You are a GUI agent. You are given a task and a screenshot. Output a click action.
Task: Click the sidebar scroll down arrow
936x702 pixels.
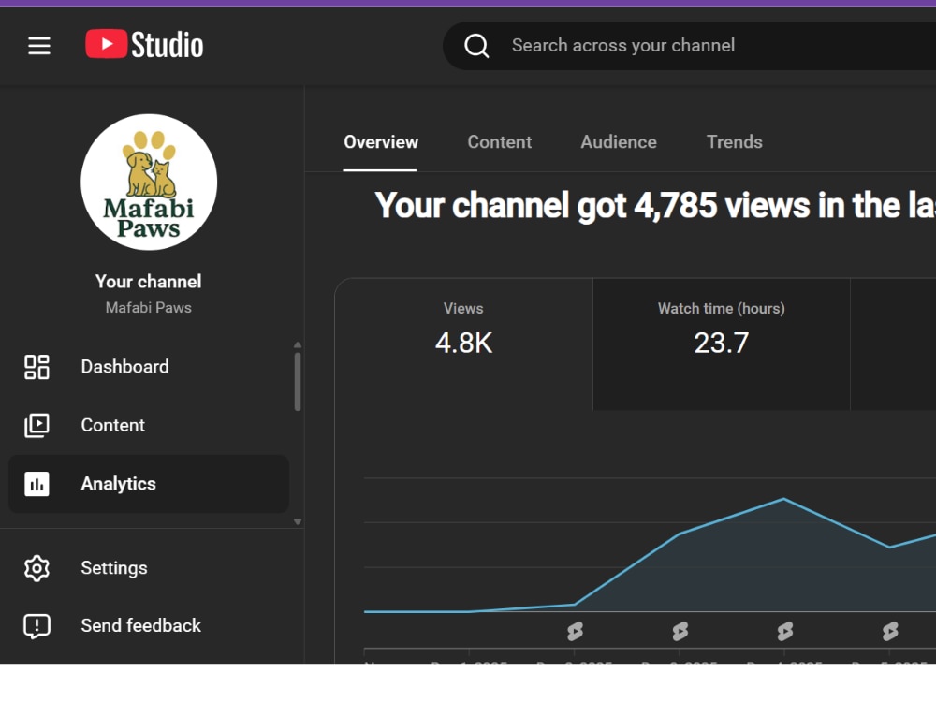click(x=298, y=521)
